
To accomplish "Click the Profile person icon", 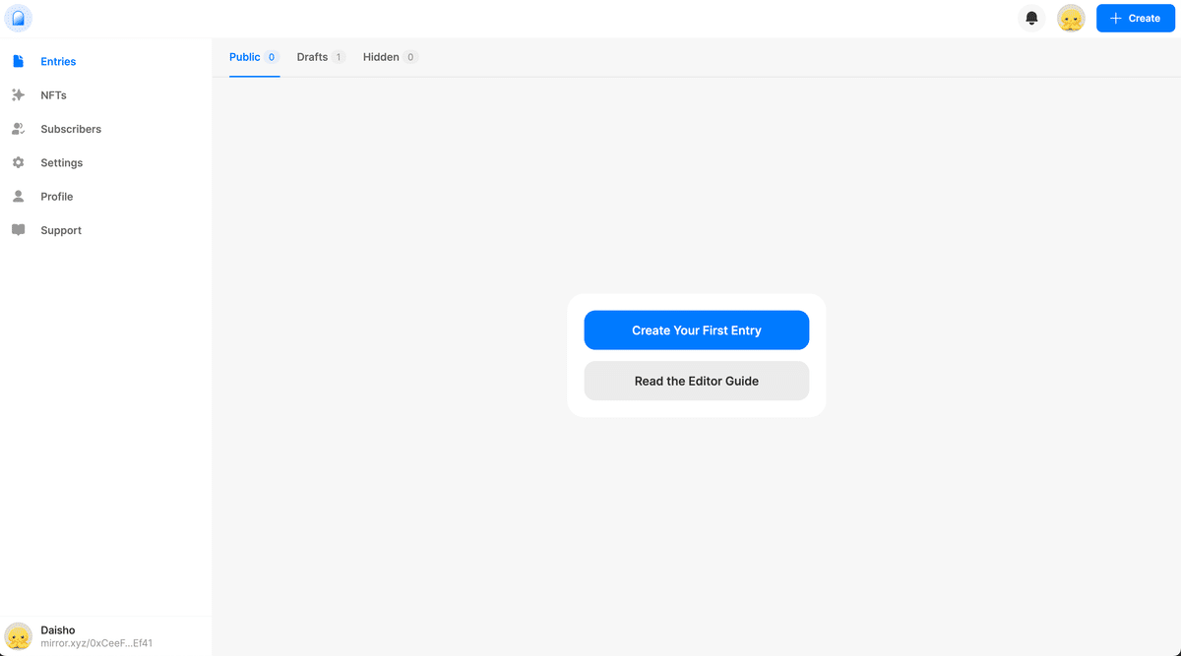I will [x=18, y=196].
